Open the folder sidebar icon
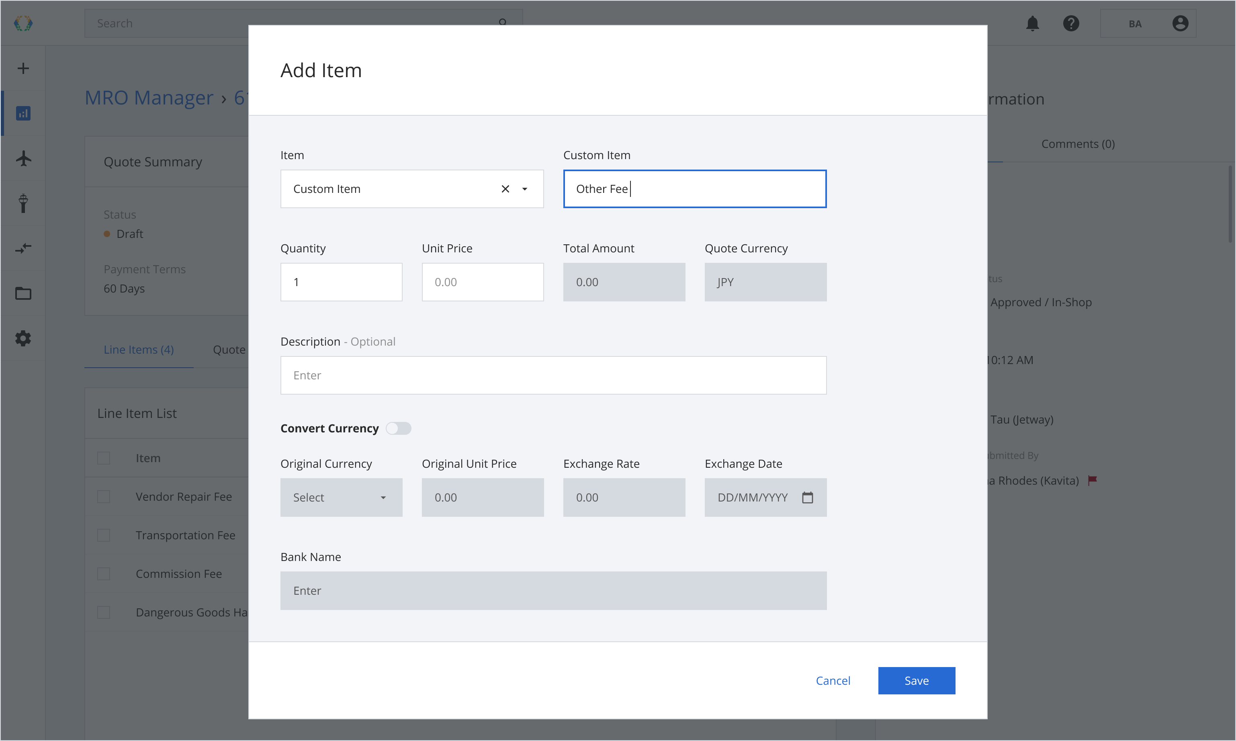 tap(23, 293)
